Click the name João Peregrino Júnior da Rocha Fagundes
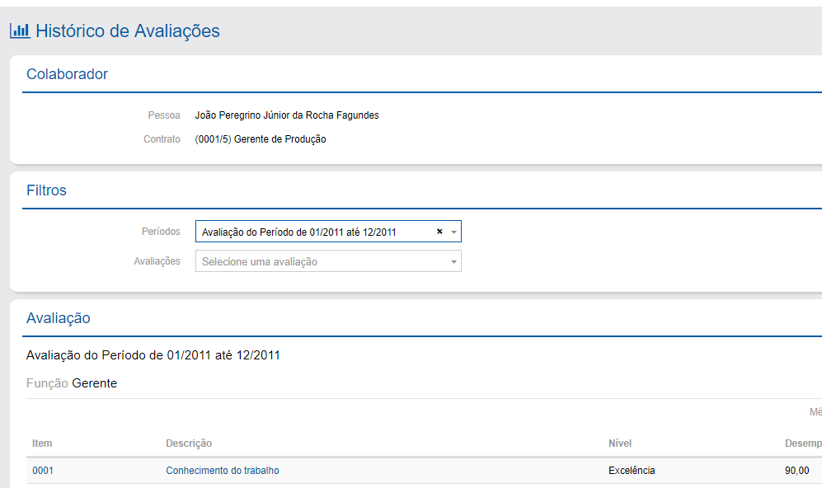The image size is (822, 488). (286, 115)
